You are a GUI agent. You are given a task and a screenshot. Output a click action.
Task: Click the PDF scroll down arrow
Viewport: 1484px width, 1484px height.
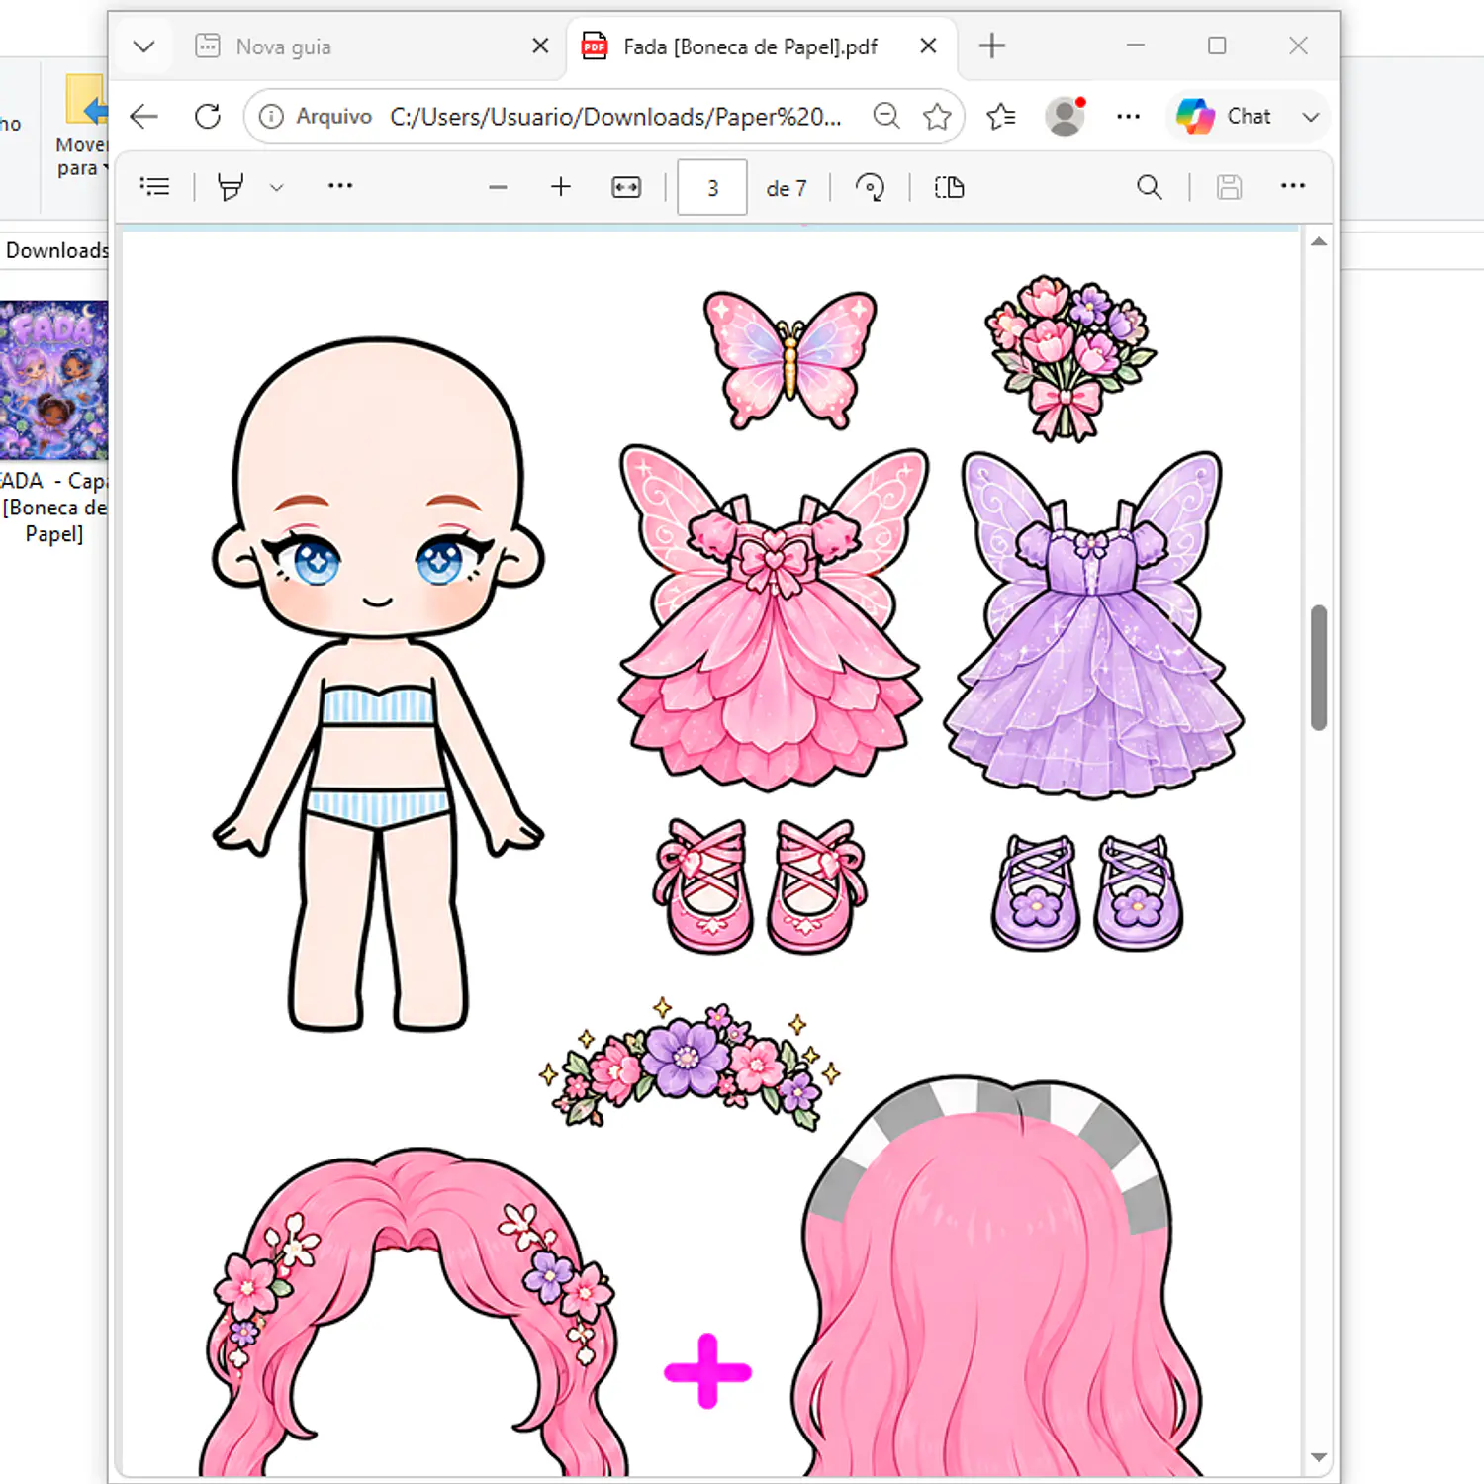click(x=1318, y=1457)
